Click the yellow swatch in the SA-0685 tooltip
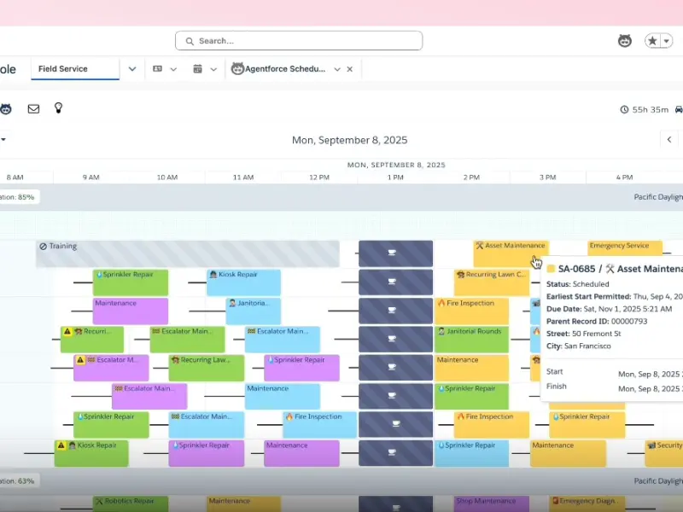Image resolution: width=683 pixels, height=512 pixels. click(x=551, y=270)
